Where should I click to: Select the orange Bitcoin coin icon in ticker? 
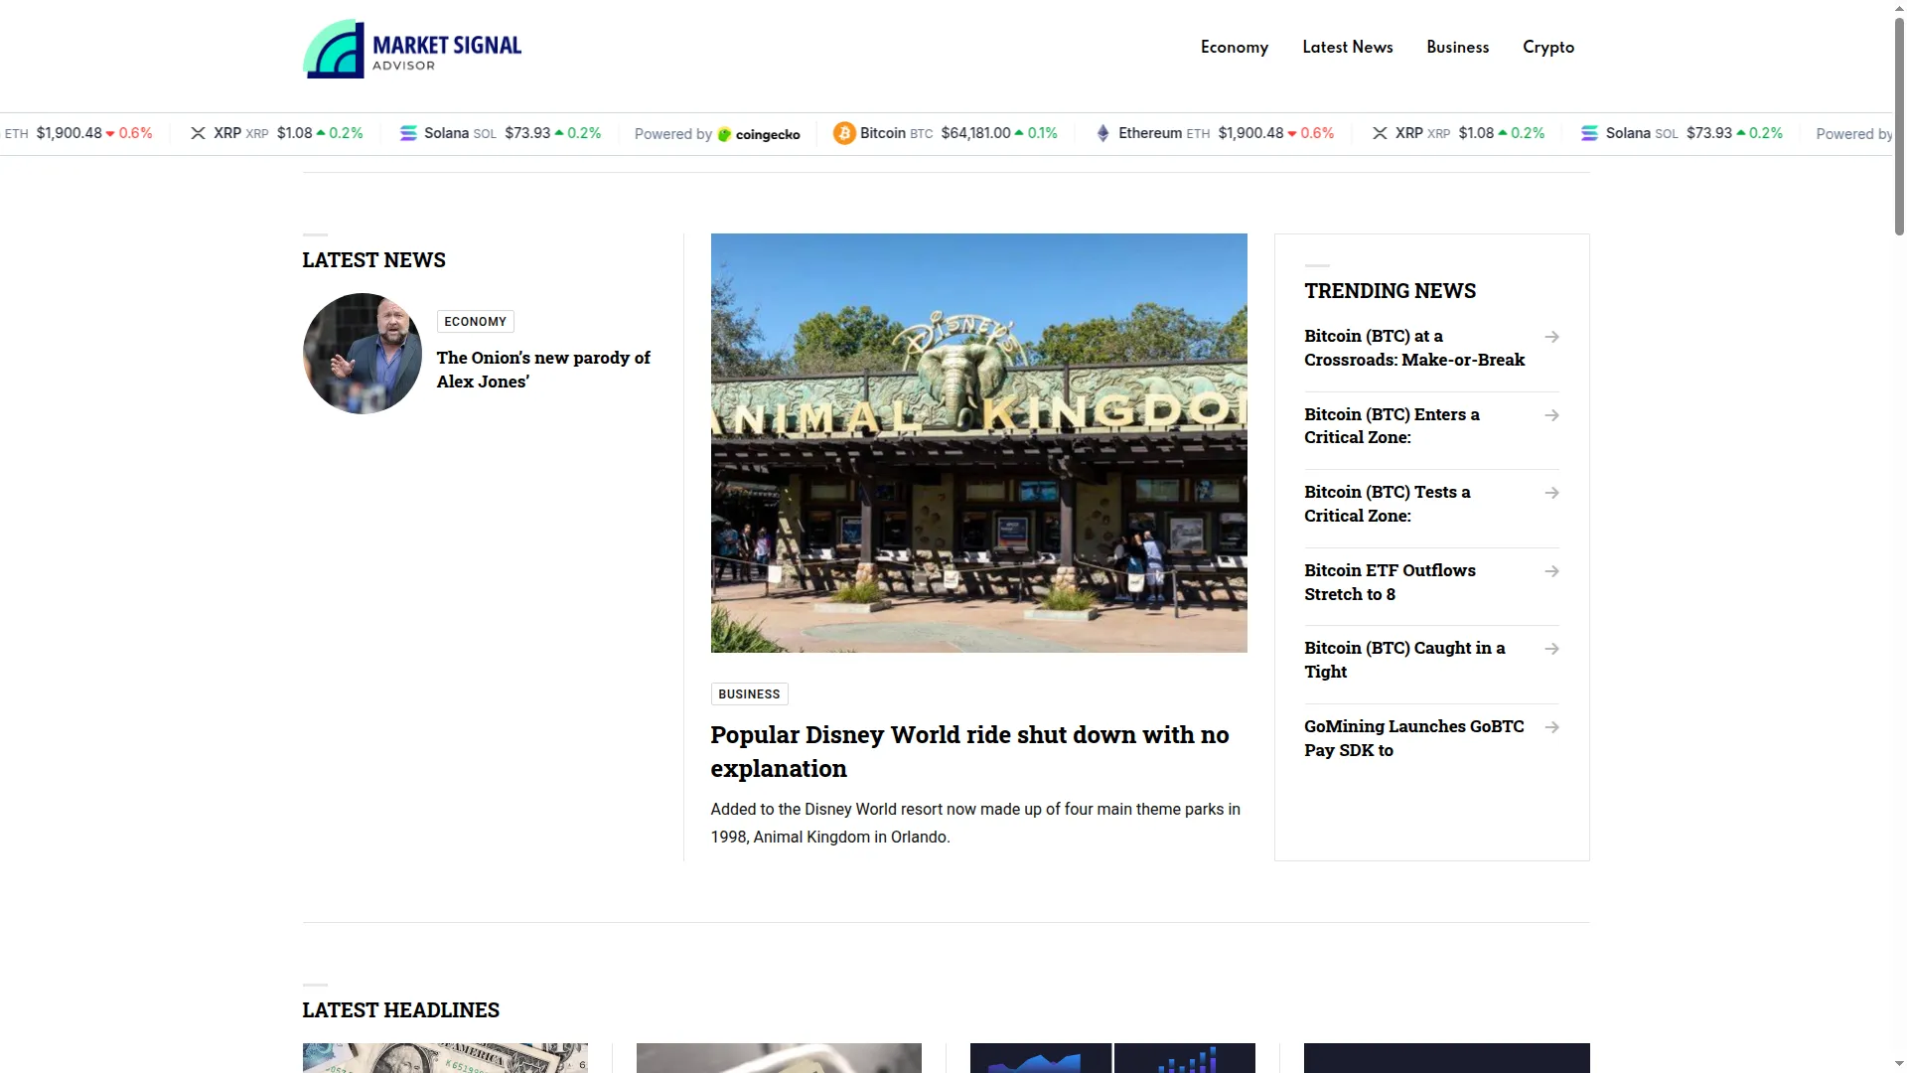click(844, 133)
